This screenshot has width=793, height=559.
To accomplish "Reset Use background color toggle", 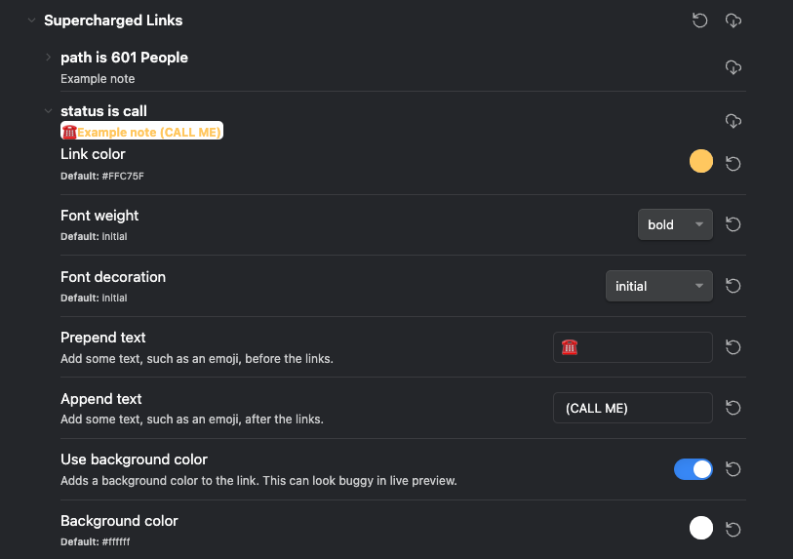I will pyautogui.click(x=734, y=469).
